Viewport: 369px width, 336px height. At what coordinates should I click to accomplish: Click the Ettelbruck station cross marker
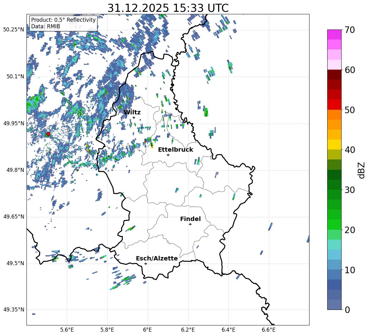[168, 155]
